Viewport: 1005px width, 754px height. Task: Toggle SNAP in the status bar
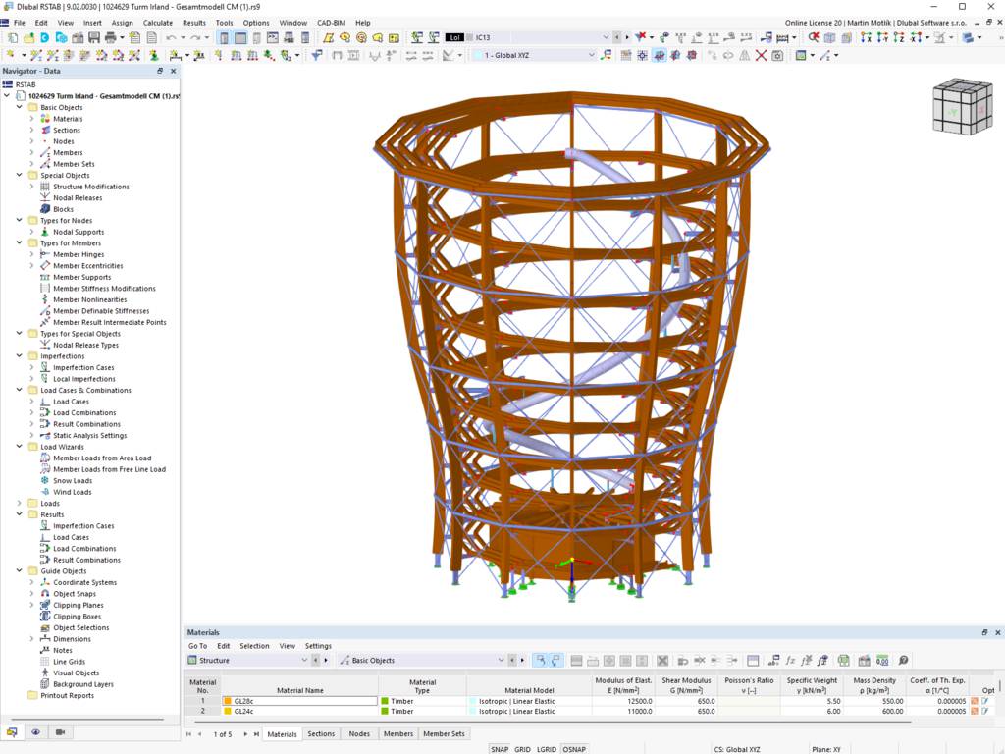point(500,749)
